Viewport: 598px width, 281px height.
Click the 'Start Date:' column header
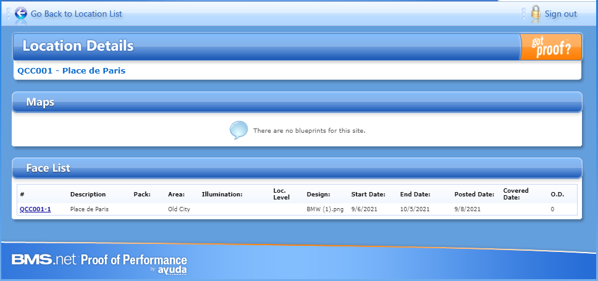coord(368,195)
